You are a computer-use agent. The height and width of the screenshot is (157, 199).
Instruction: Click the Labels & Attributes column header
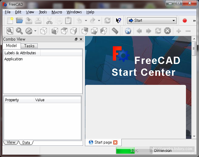(22, 53)
